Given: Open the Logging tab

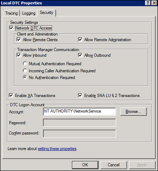Looking at the screenshot, I should coord(28,13).
